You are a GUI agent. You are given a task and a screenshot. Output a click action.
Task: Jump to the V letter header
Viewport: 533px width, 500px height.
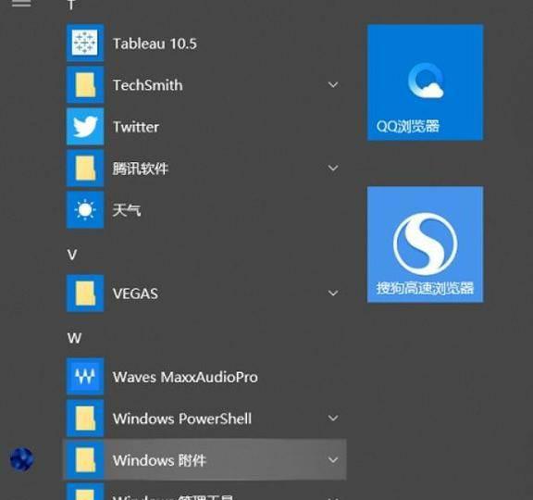tap(72, 255)
